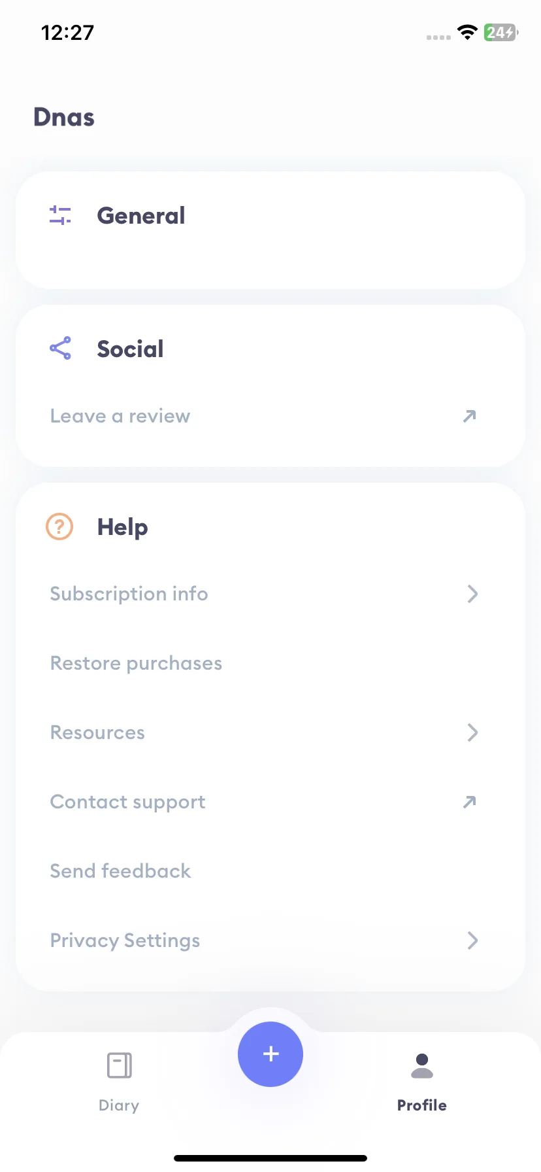Tap the Social share icon
The width and height of the screenshot is (541, 1172).
[60, 348]
